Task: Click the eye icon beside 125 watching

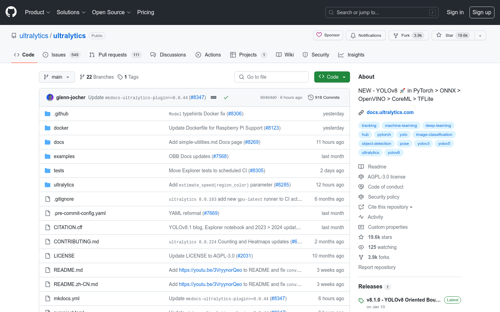Action: tap(361, 247)
